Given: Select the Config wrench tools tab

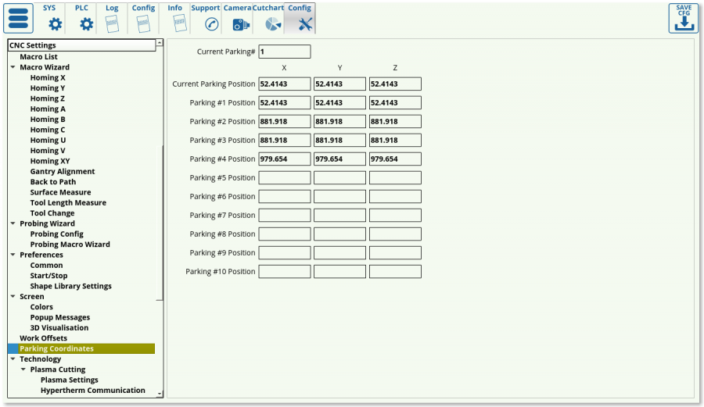Looking at the screenshot, I should click(300, 19).
